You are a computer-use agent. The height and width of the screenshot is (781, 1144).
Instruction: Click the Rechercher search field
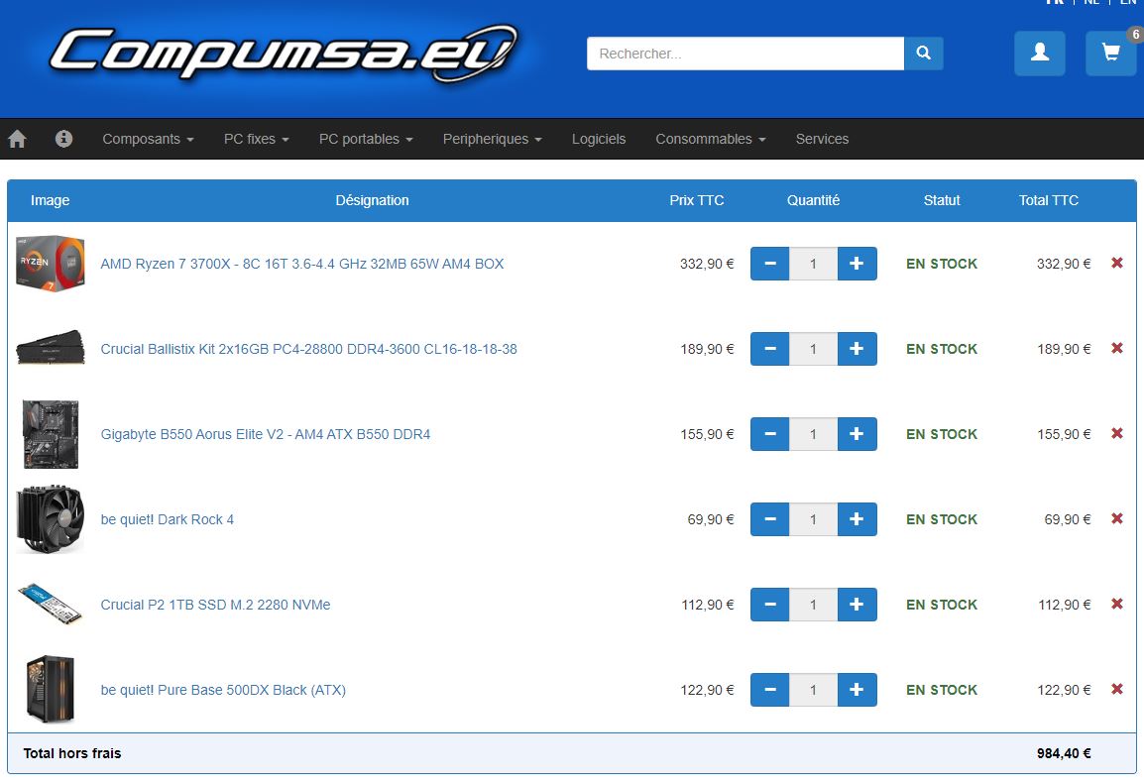(x=744, y=54)
